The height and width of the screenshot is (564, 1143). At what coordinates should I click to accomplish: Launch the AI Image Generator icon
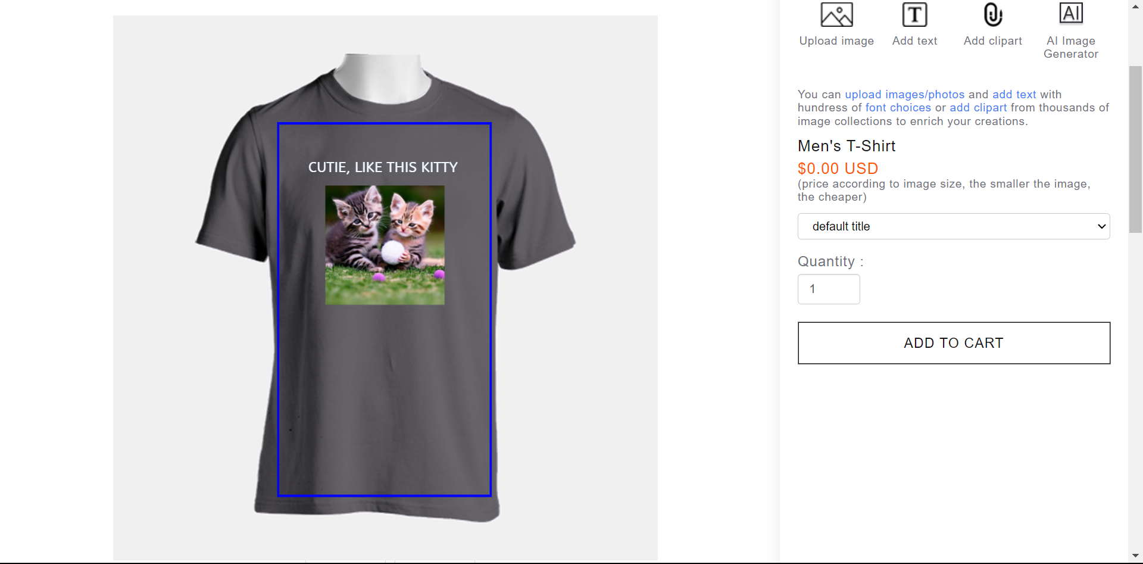click(1071, 14)
